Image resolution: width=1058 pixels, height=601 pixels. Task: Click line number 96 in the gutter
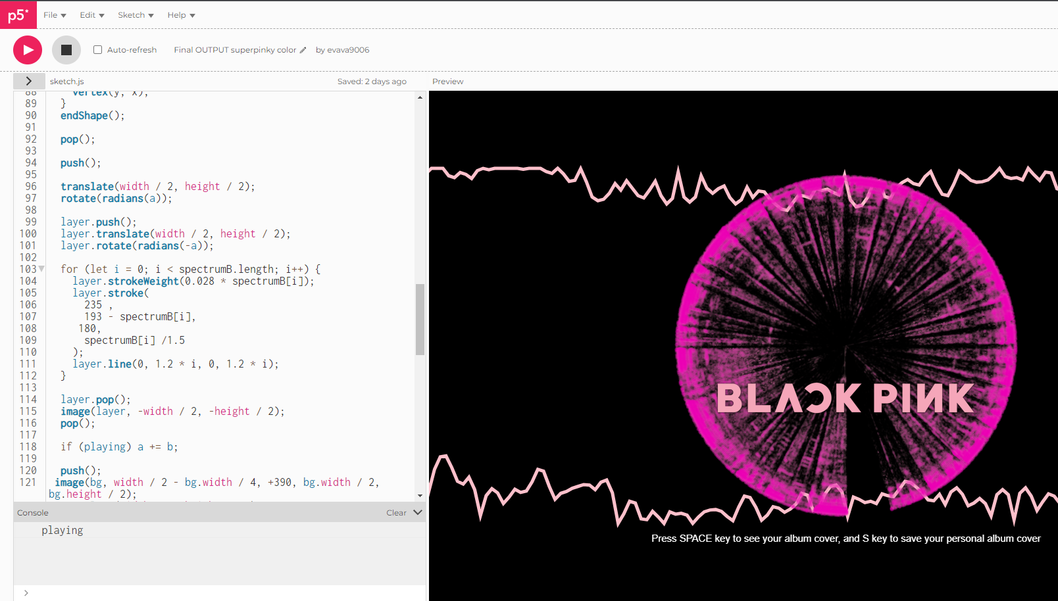coord(31,186)
